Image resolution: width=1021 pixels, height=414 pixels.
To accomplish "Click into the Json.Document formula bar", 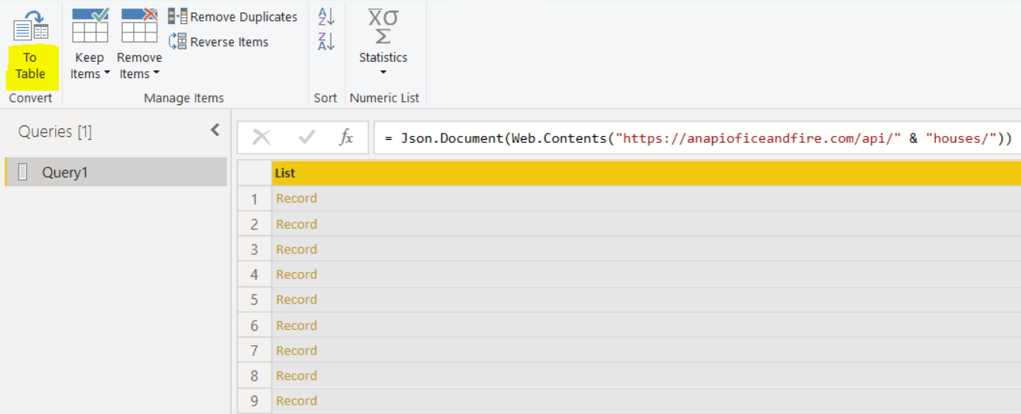I will click(697, 138).
